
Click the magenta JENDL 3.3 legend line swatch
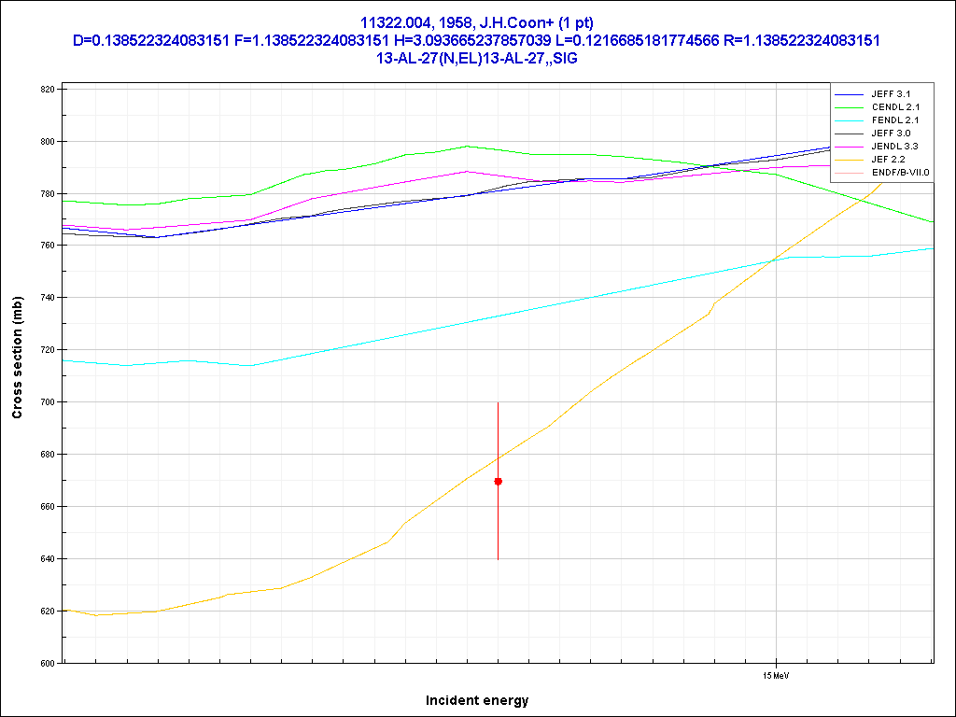[848, 147]
